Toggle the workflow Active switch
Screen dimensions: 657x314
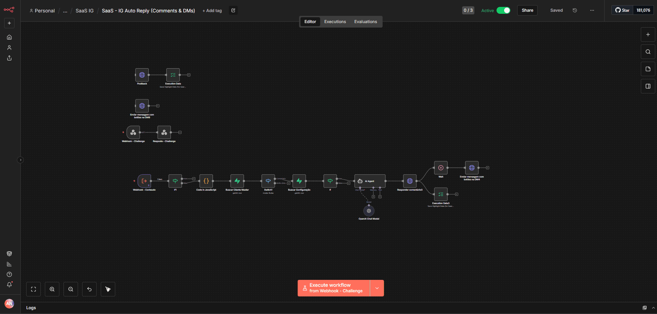[503, 10]
